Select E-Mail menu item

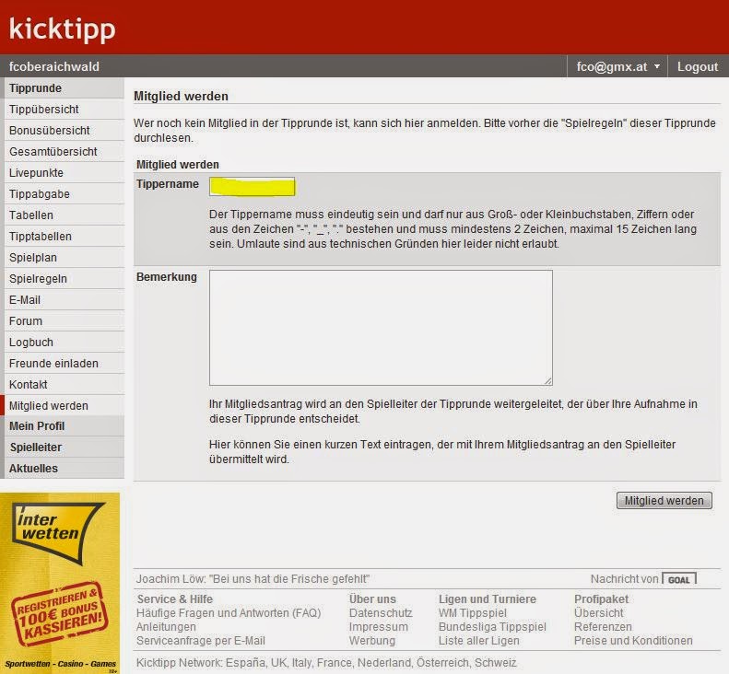pyautogui.click(x=65, y=299)
